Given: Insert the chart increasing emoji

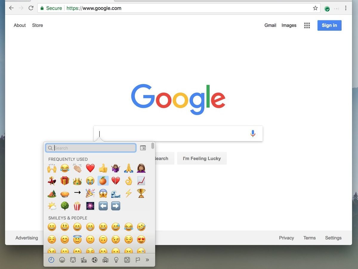Looking at the screenshot, I should [x=141, y=181].
